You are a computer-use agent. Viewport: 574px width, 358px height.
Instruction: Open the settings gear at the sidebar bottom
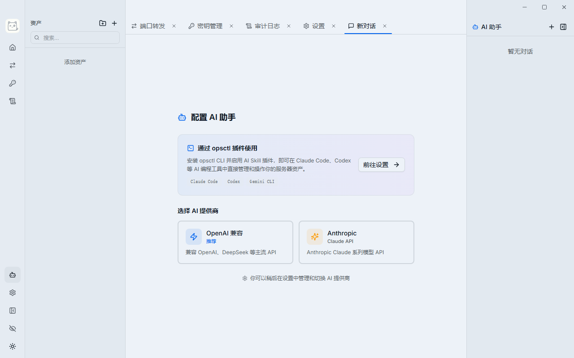point(13,292)
